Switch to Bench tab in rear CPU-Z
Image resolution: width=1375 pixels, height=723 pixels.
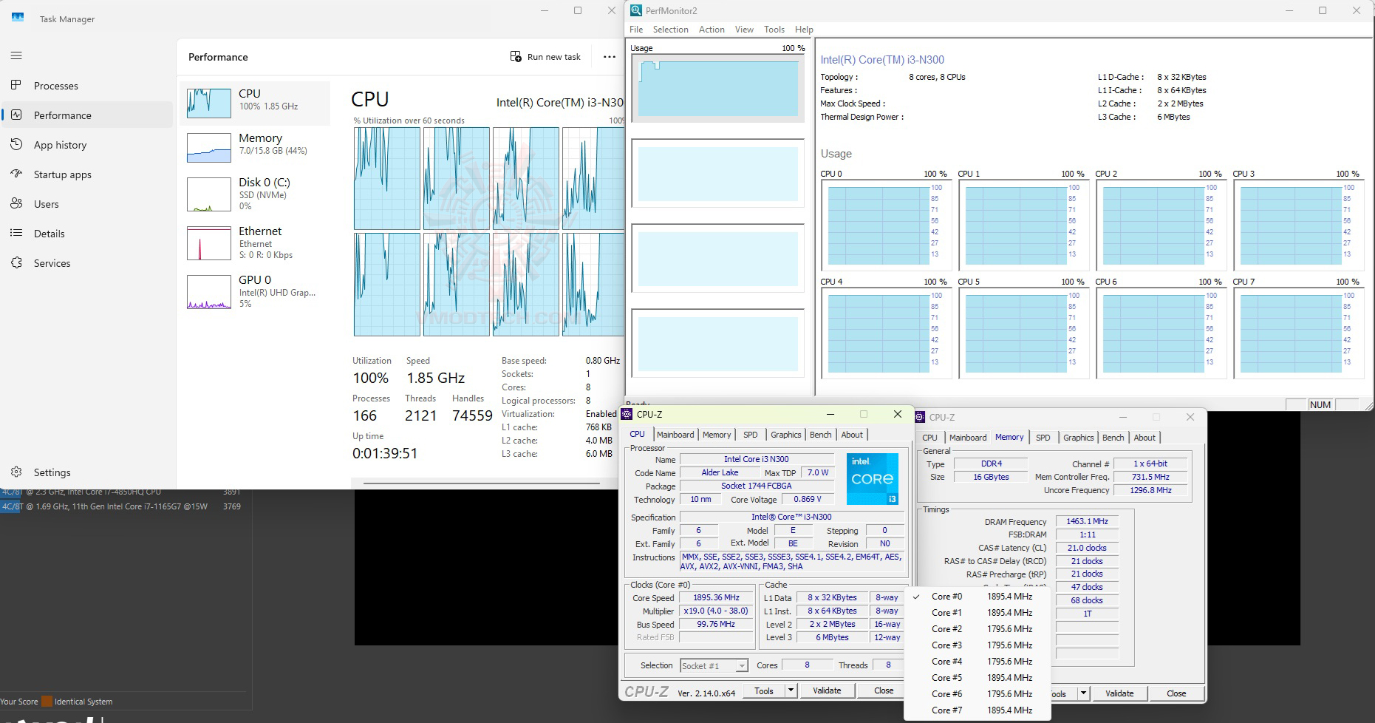tap(1113, 438)
